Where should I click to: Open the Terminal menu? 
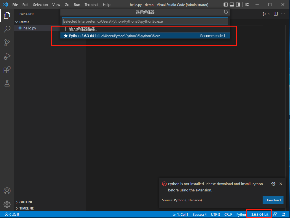pyautogui.click(x=91, y=5)
